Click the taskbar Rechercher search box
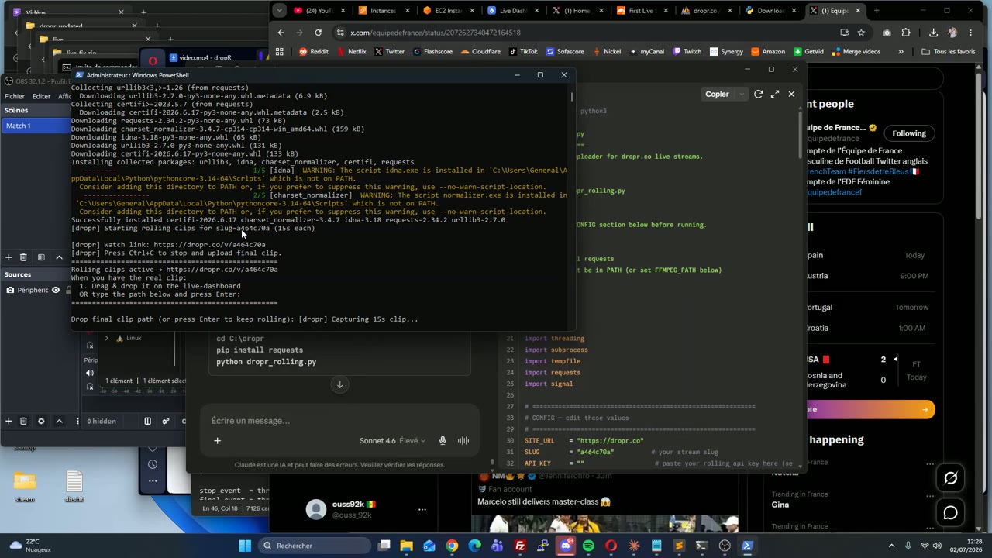Screen dimensions: 992x558 (315, 546)
